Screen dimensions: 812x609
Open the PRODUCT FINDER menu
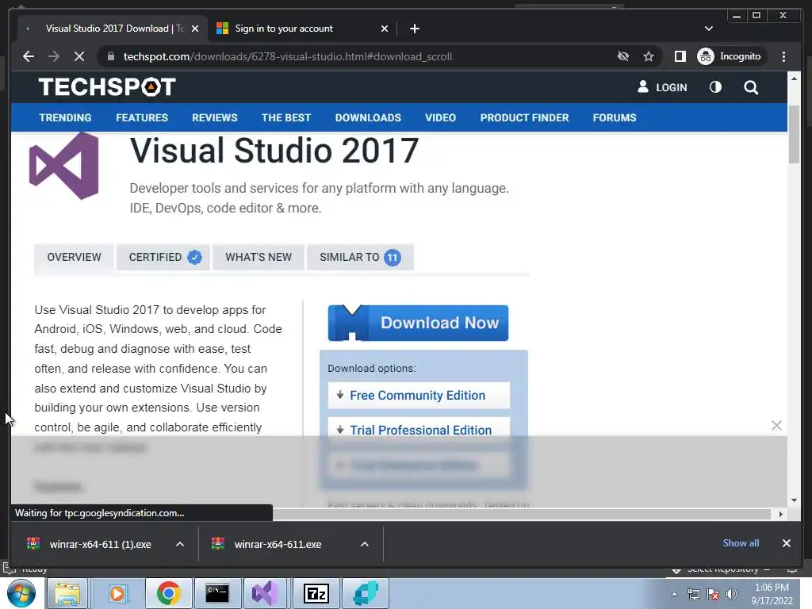[524, 117]
